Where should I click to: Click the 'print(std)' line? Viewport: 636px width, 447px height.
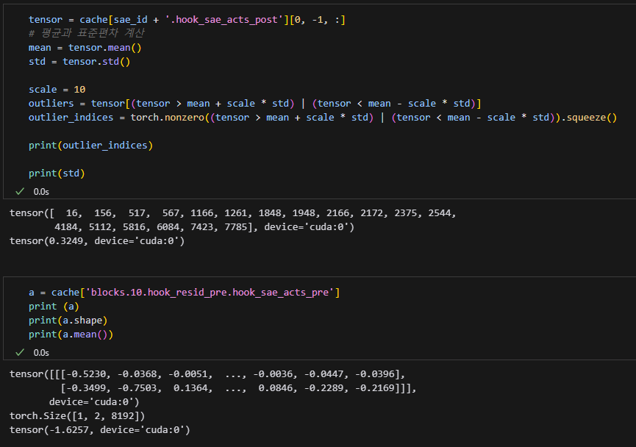pyautogui.click(x=57, y=174)
